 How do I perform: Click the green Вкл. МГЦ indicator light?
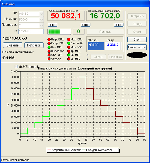coord(49,47)
